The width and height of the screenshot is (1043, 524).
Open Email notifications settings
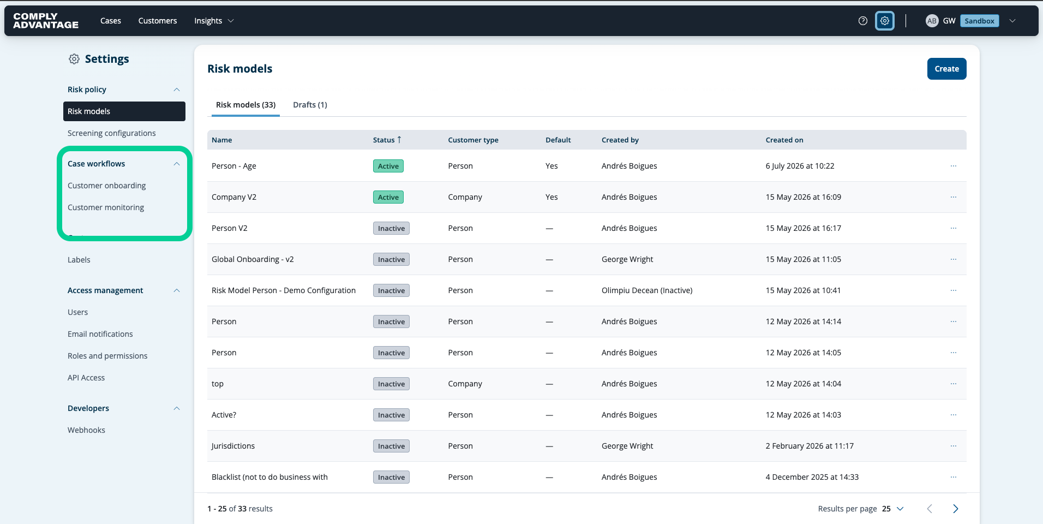tap(100, 334)
